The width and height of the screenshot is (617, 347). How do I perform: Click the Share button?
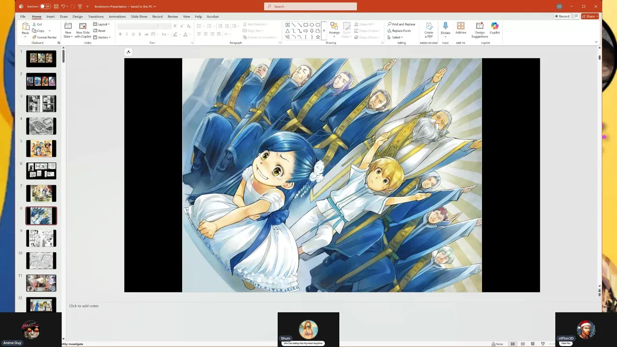pos(590,16)
